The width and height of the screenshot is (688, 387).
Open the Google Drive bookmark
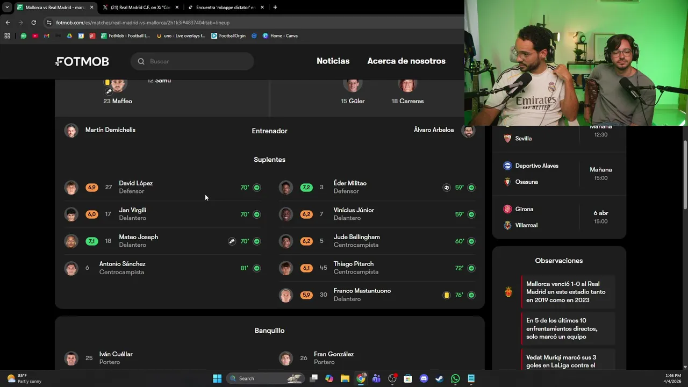[69, 36]
